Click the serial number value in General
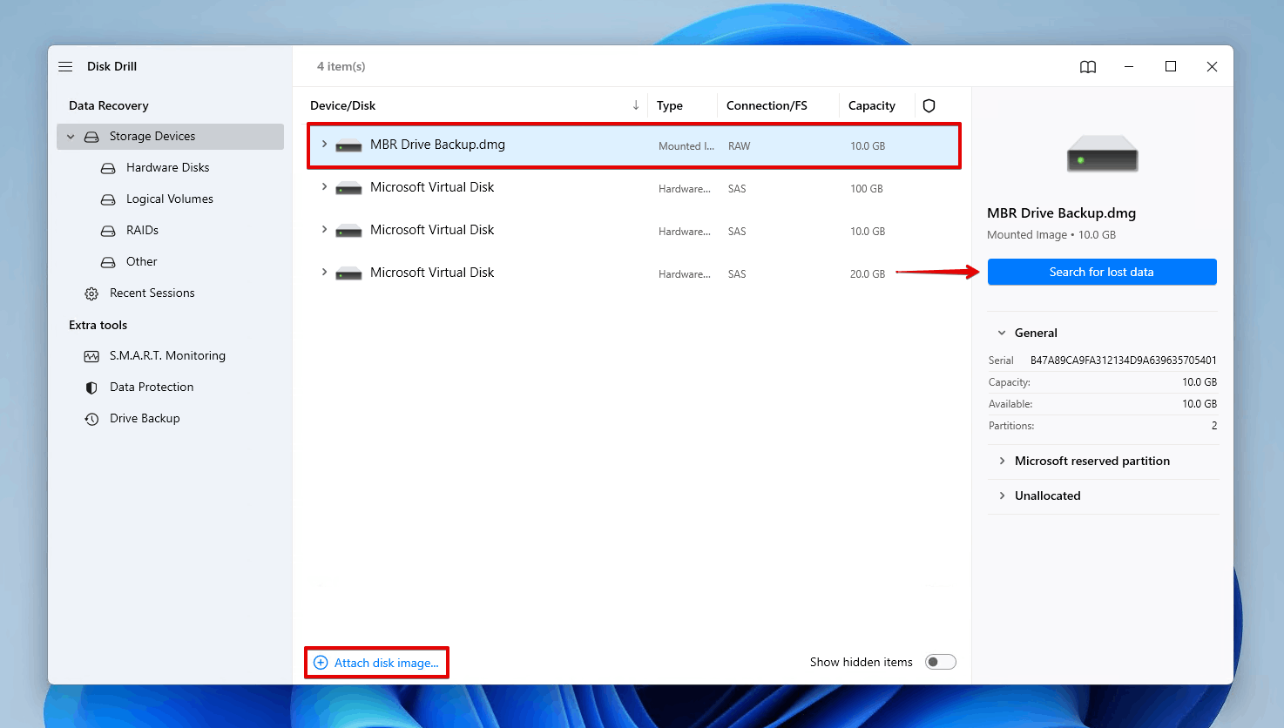1284x728 pixels. pyautogui.click(x=1124, y=361)
